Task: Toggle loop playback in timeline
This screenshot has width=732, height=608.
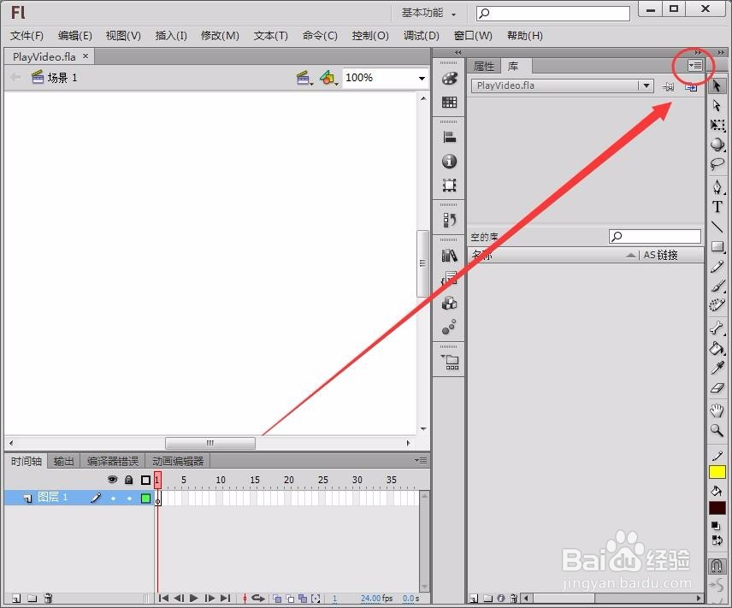Action: [258, 598]
